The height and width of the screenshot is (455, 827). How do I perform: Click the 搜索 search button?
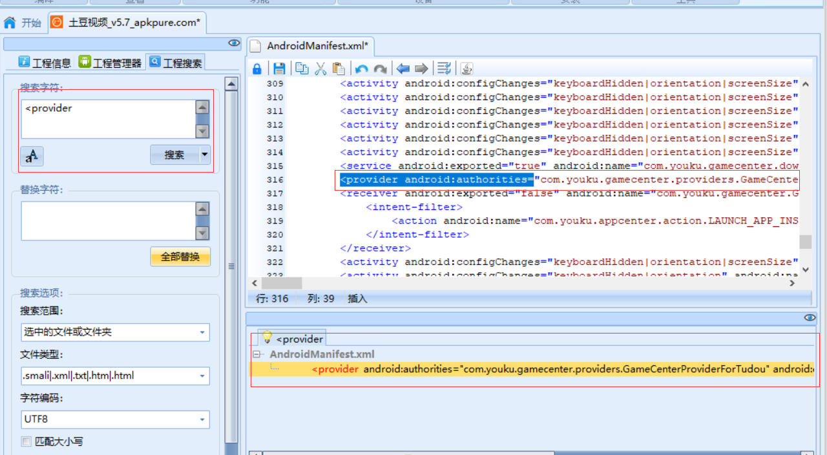point(176,155)
